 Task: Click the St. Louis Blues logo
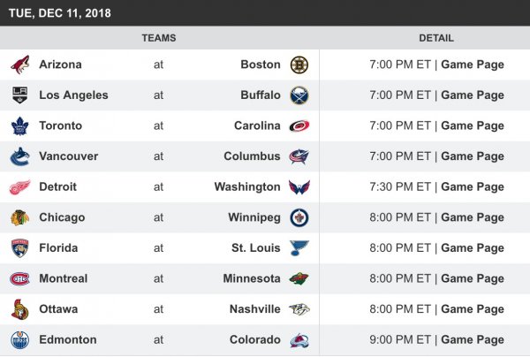coord(299,248)
